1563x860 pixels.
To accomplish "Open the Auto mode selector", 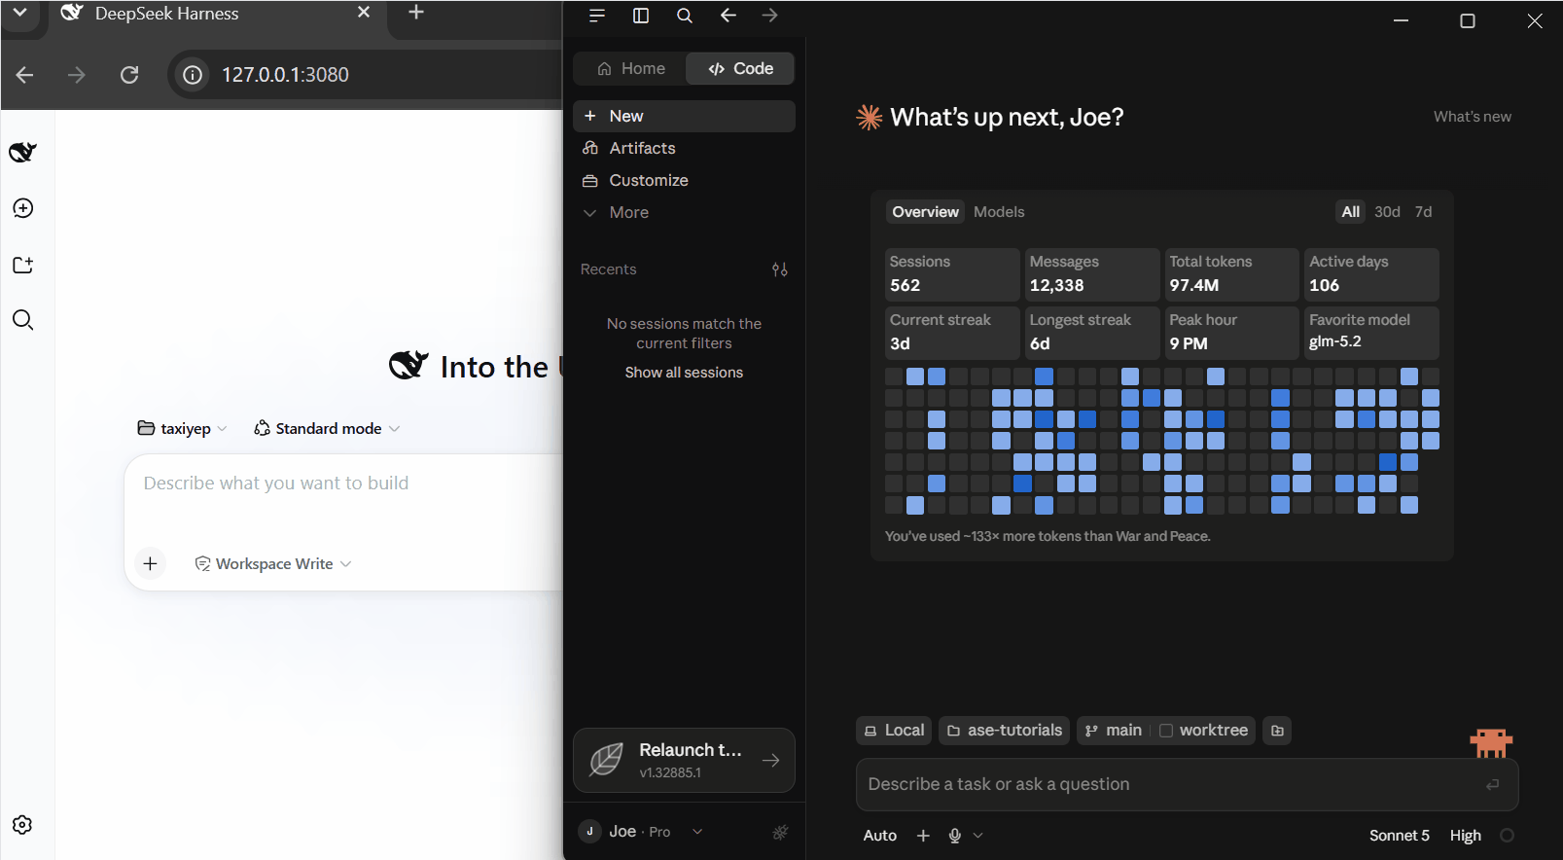I will pos(880,836).
